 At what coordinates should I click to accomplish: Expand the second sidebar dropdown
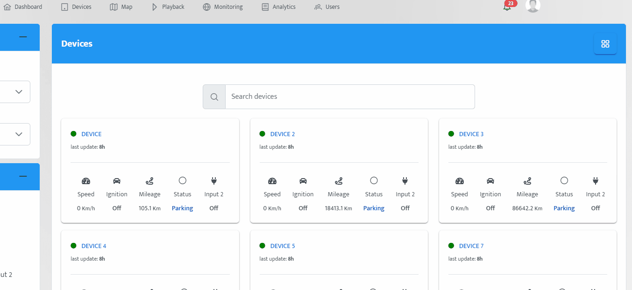click(x=19, y=134)
